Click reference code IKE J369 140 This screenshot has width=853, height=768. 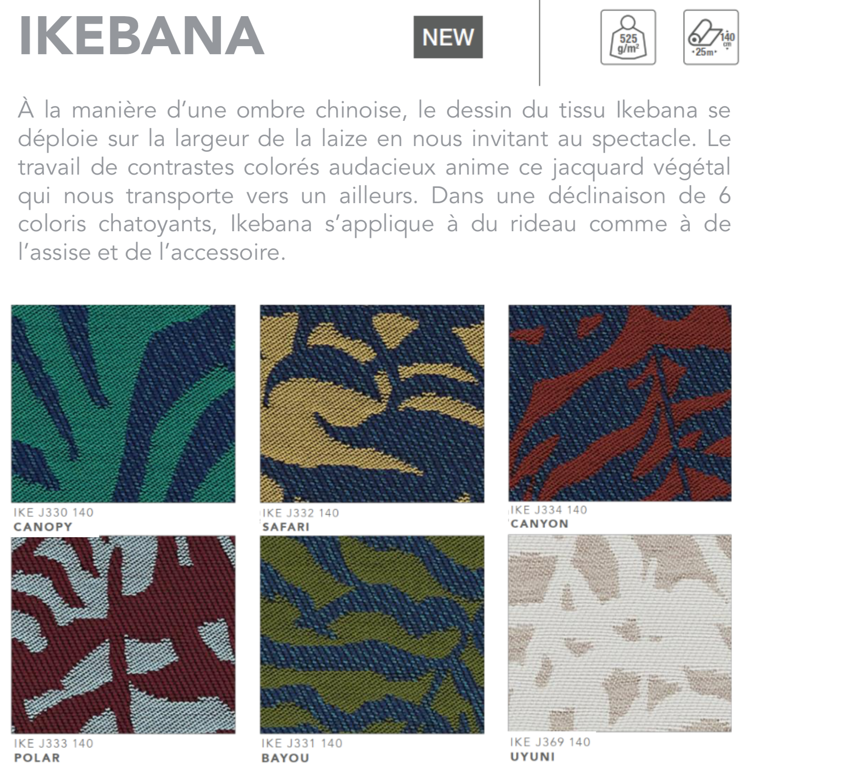click(x=550, y=742)
